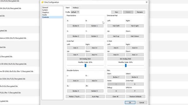Select 'k 3D (USA) (En,Fr,Es) Decrypted.3ds' in game list
188x105 pixels.
point(20,64)
